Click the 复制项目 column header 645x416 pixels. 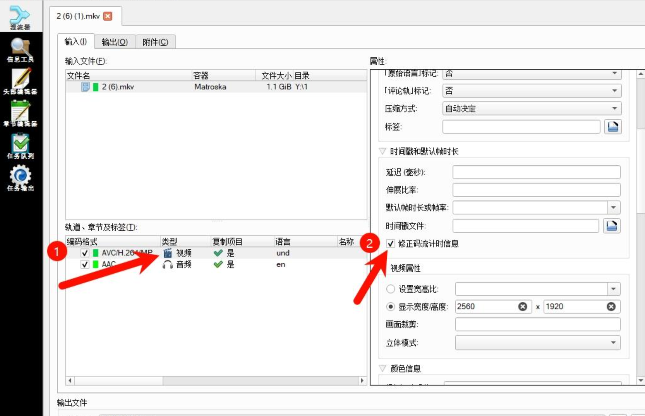[x=242, y=242]
